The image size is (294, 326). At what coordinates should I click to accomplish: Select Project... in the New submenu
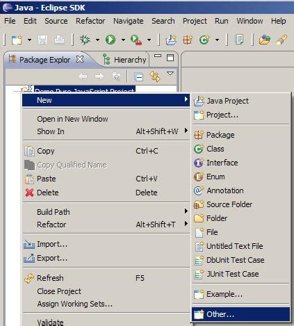(x=241, y=115)
